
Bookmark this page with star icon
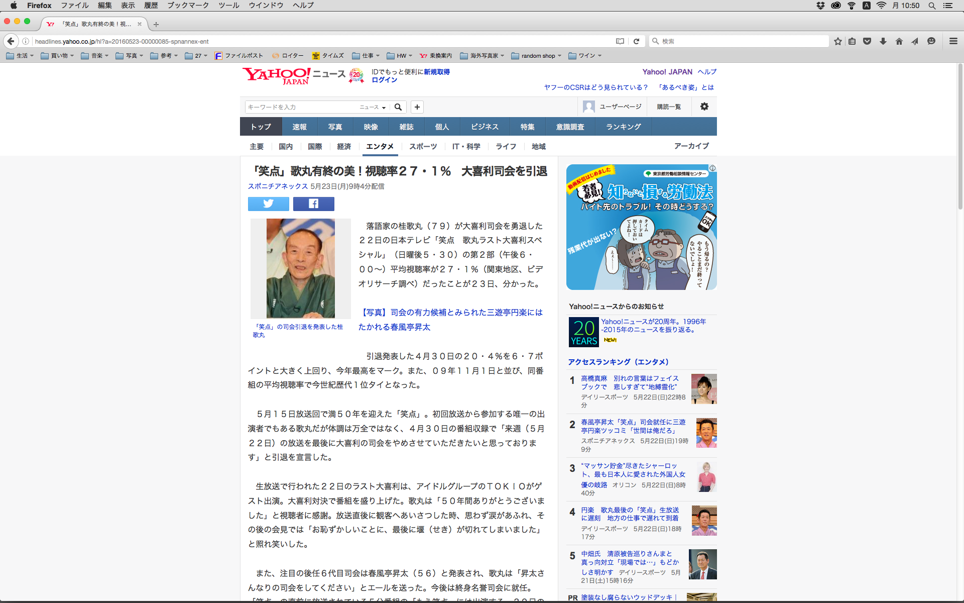pos(837,41)
